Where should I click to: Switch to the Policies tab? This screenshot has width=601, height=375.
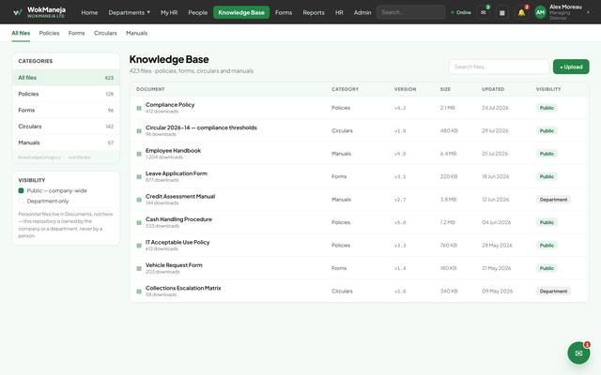tap(49, 34)
